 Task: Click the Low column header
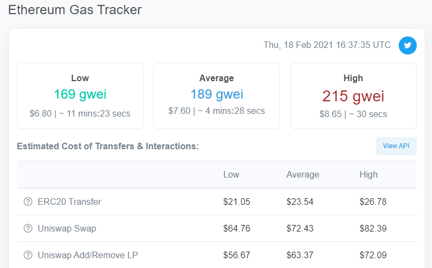[x=231, y=174]
